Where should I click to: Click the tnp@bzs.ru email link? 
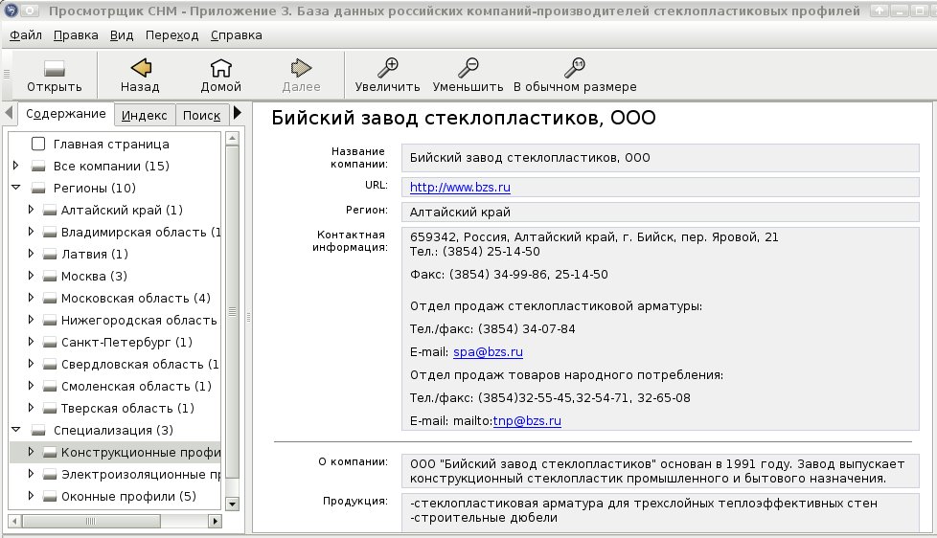(x=527, y=421)
